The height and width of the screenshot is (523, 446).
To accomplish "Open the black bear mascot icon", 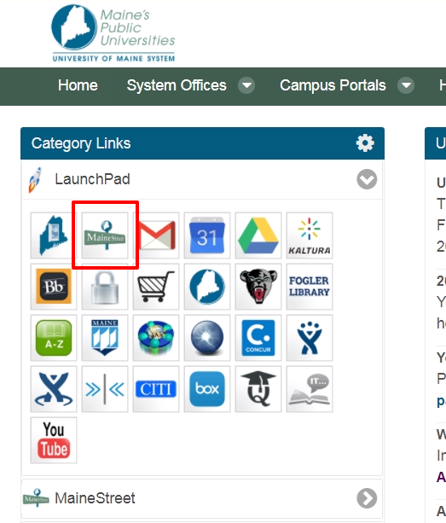I will tap(258, 287).
